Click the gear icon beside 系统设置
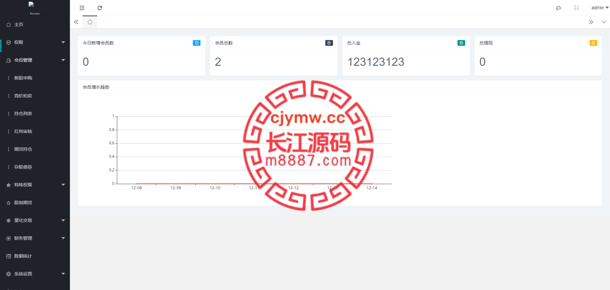This screenshot has height=290, width=610. [x=8, y=274]
